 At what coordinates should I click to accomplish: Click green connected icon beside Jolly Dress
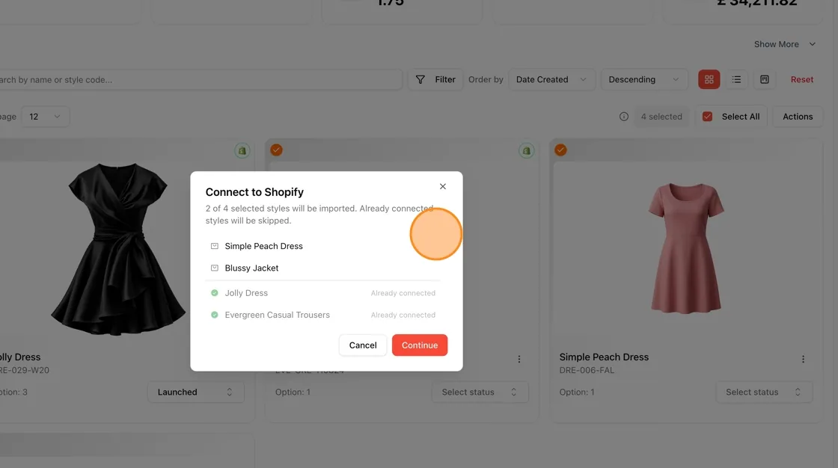pos(214,293)
